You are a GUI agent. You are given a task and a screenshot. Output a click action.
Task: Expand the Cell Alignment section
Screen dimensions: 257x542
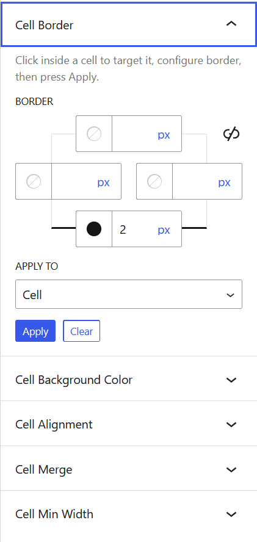[128, 424]
